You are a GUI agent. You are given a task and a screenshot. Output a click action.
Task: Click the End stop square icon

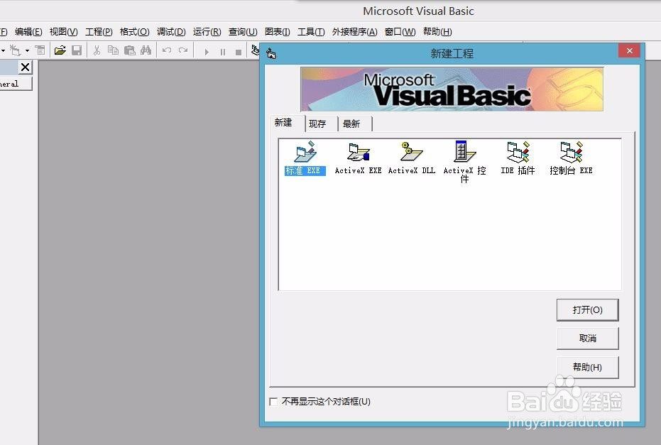click(x=239, y=52)
